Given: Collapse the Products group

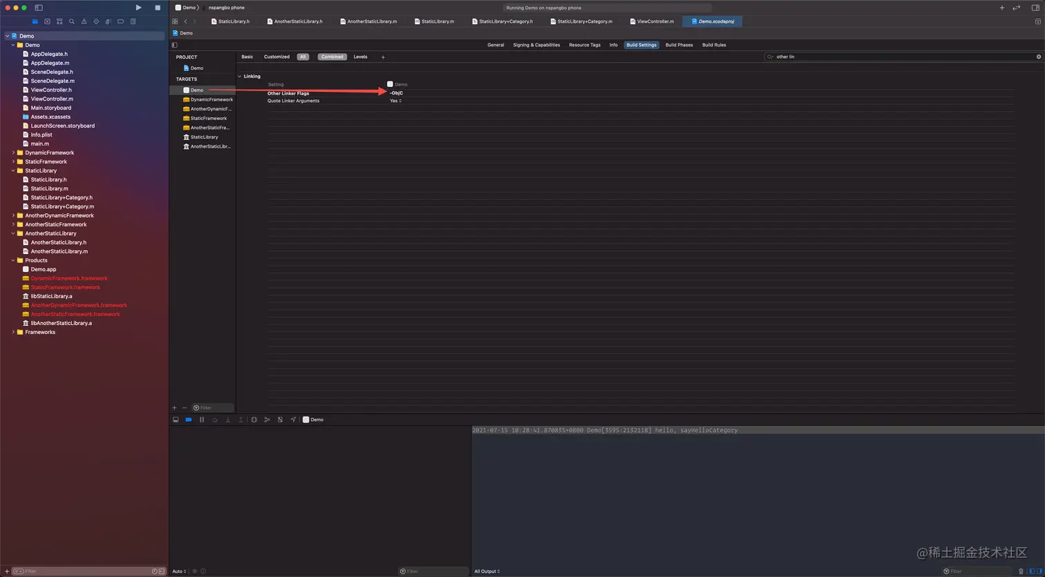Looking at the screenshot, I should coord(13,260).
